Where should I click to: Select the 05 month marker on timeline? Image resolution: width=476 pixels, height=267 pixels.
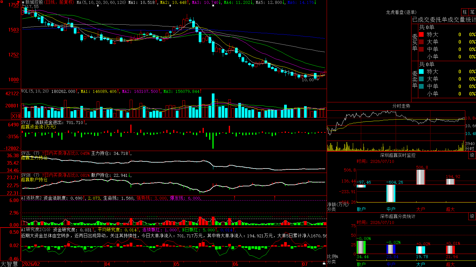[x=177, y=264]
